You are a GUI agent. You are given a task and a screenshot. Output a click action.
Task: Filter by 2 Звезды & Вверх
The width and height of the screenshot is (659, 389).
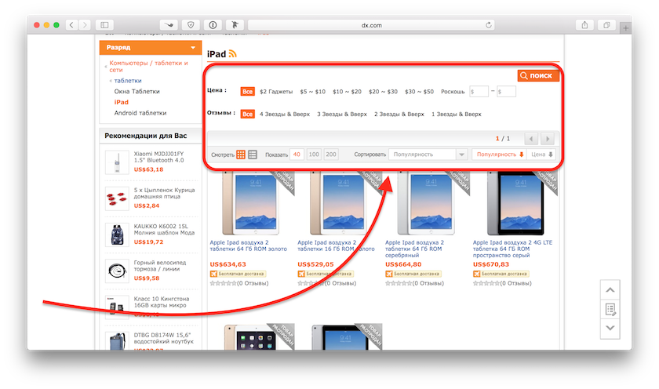point(399,115)
